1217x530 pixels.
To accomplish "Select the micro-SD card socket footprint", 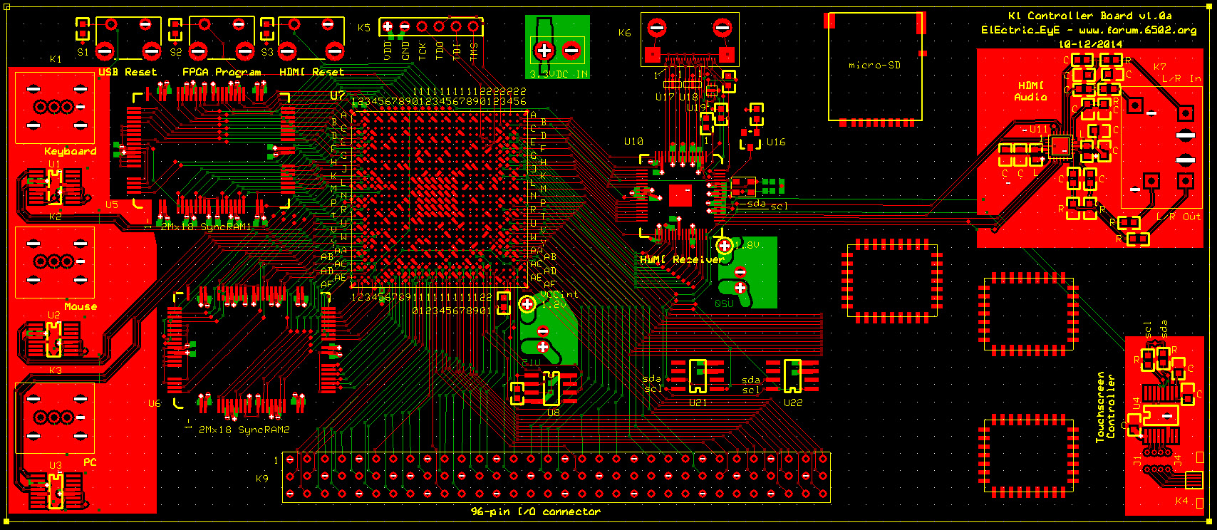I will 874,68.
